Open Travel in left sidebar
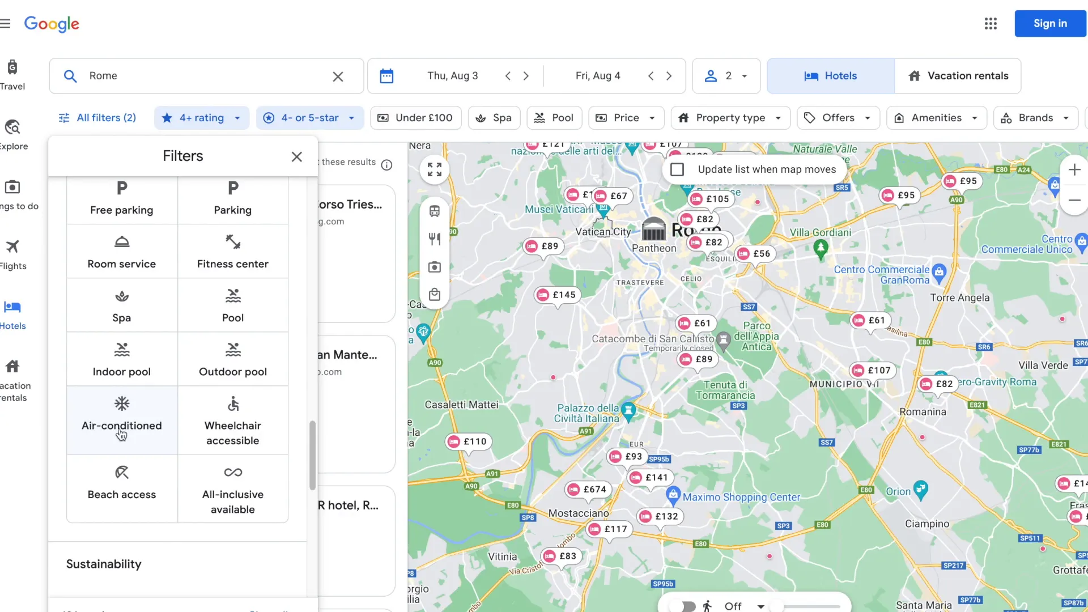The image size is (1088, 612). click(x=12, y=75)
